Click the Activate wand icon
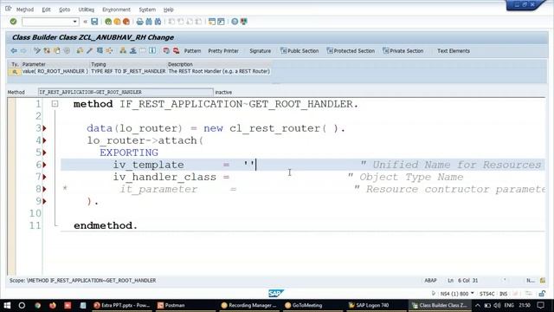Viewport: 554px width, 312px height. click(x=89, y=51)
